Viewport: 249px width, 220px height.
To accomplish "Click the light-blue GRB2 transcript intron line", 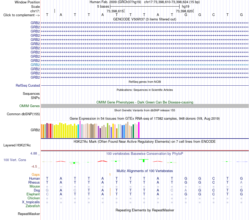I will tap(145, 65).
